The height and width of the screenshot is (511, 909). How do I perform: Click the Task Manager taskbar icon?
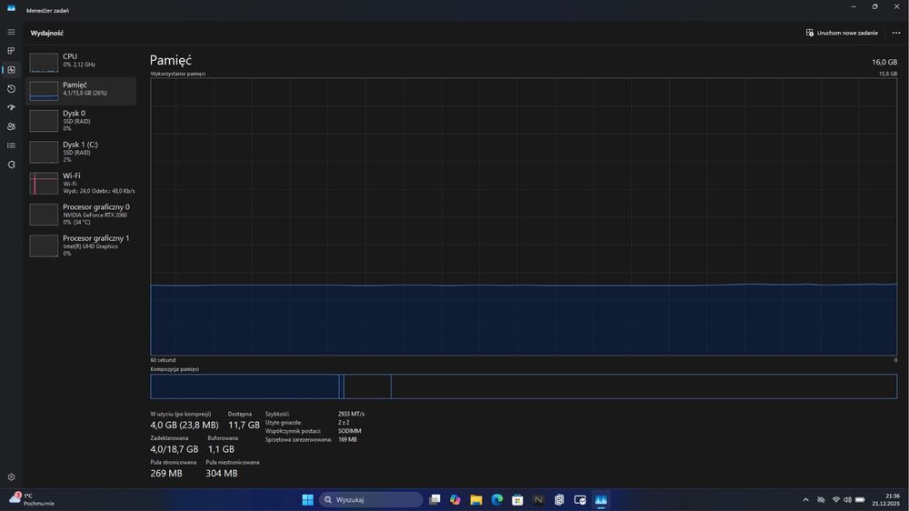coord(601,499)
